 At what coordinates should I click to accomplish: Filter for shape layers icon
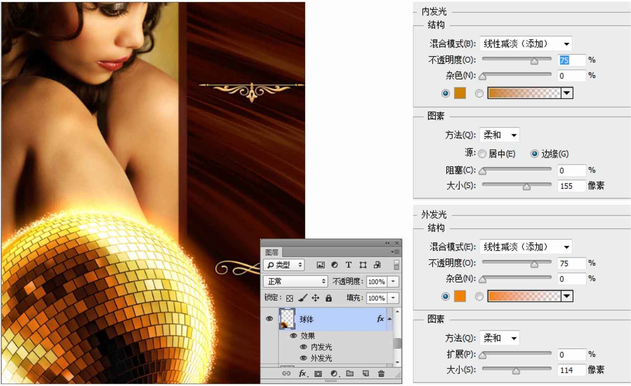pos(363,265)
